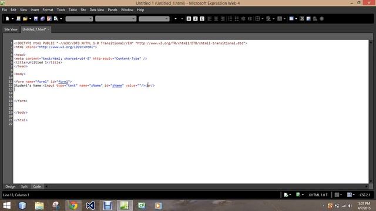This screenshot has height=211, width=376.
Task: Switch to Design view
Action: [11, 186]
